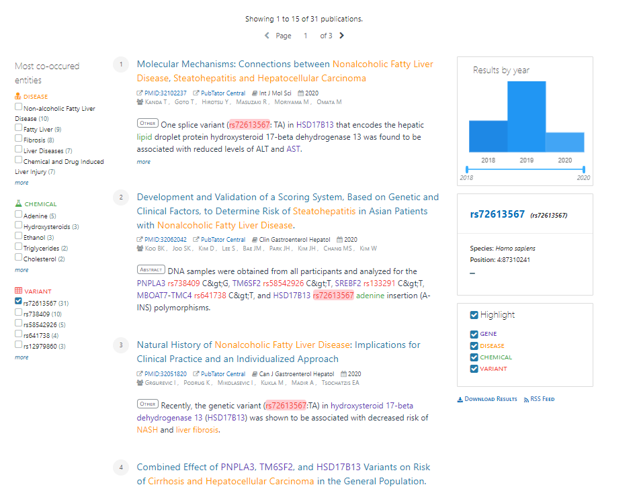Screen dimensions: 637x487
Task: Click the Download Results icon
Action: [460, 399]
